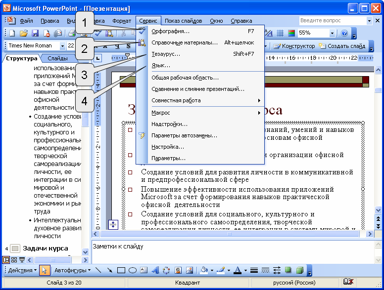Open Надстройки from Сервис menu

tap(200, 124)
